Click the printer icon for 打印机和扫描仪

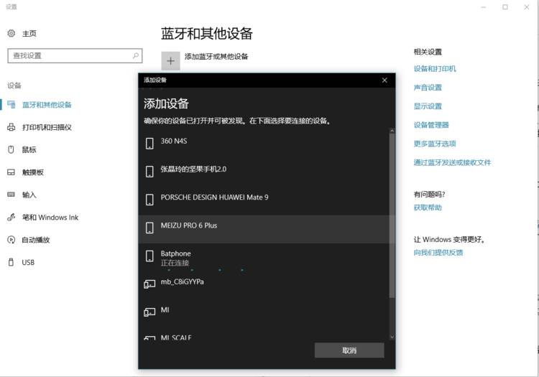click(x=11, y=127)
